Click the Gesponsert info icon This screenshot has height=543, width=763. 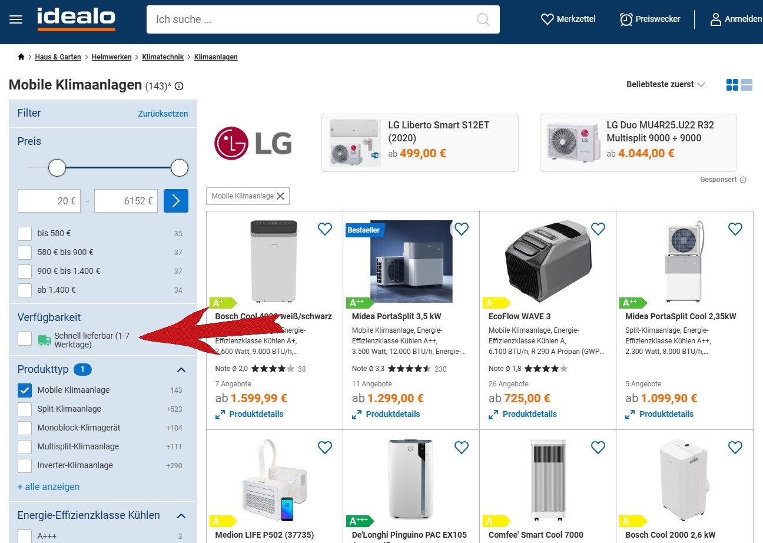click(x=743, y=180)
